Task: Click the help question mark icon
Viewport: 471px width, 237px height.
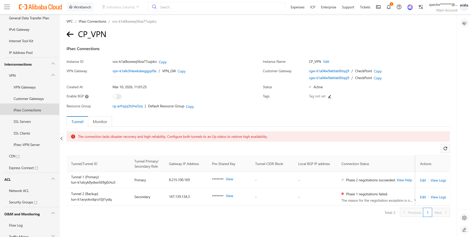Action: pos(399,7)
